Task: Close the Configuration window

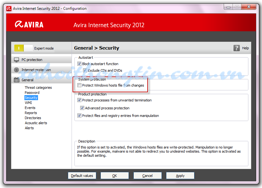Action: (249, 7)
